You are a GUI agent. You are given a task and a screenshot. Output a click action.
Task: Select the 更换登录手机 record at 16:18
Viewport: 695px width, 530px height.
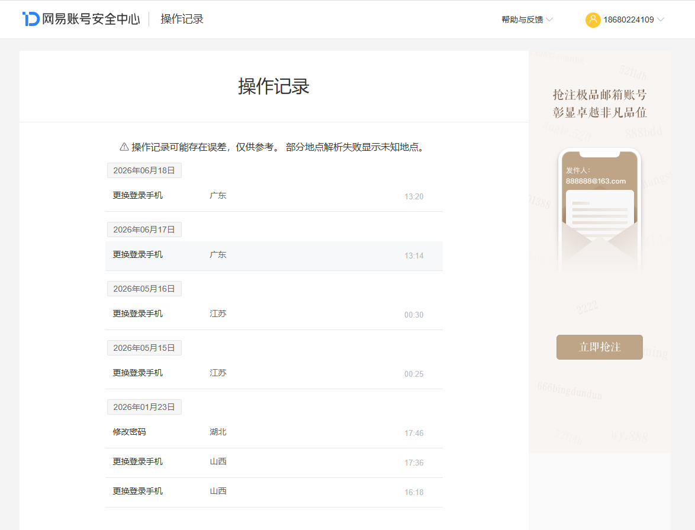coord(274,492)
